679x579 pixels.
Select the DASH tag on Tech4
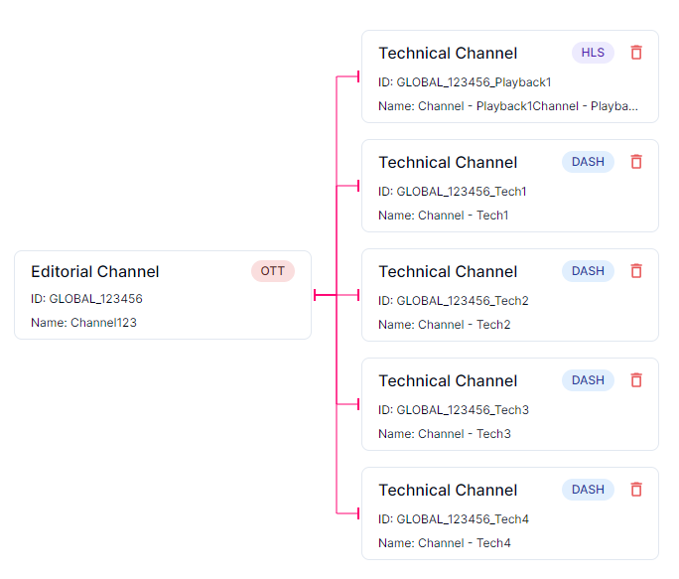coord(588,490)
